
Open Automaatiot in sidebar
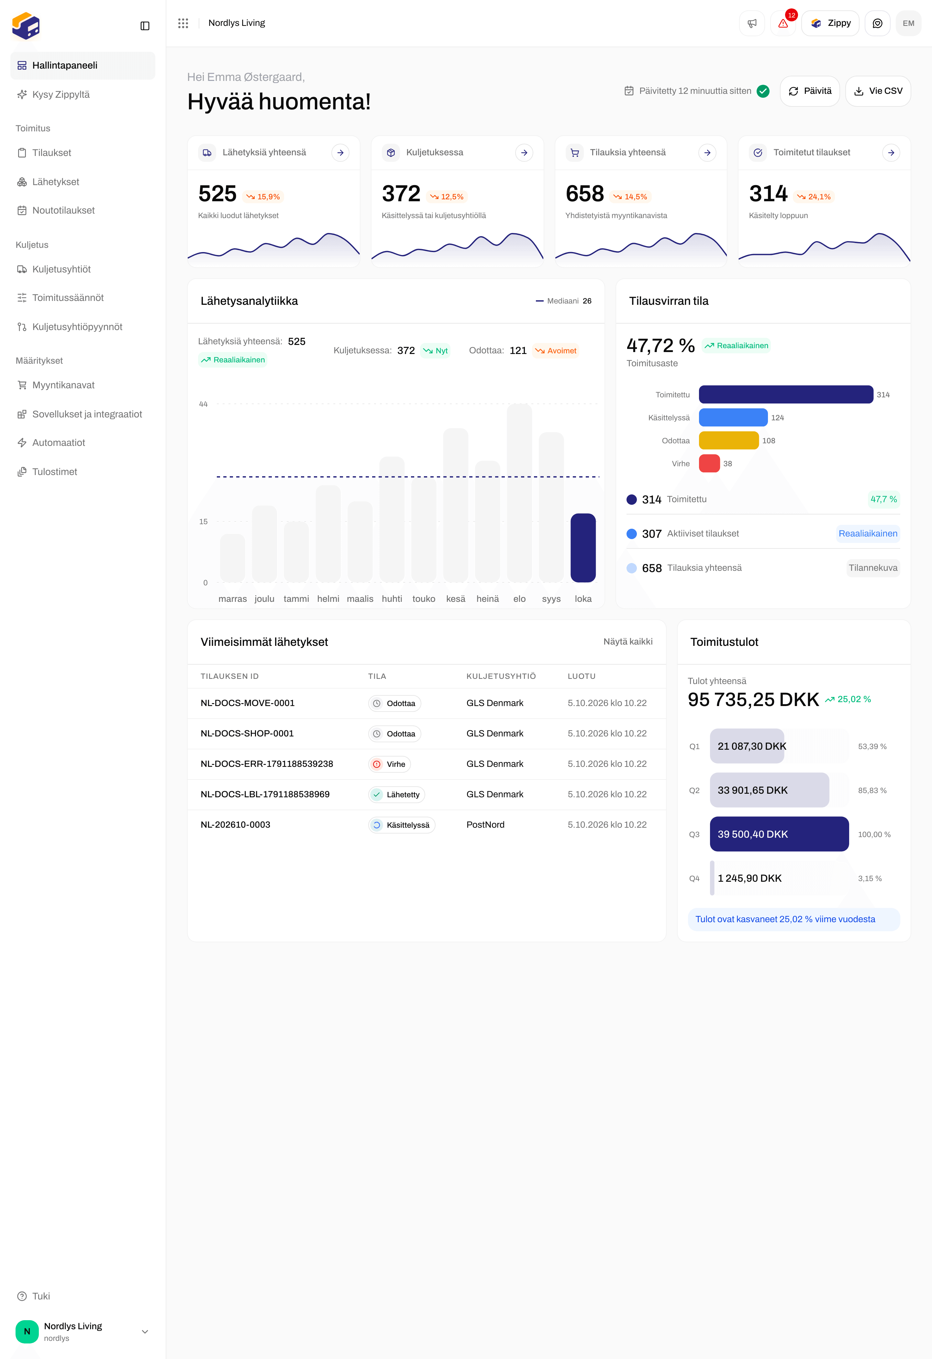tap(83, 443)
